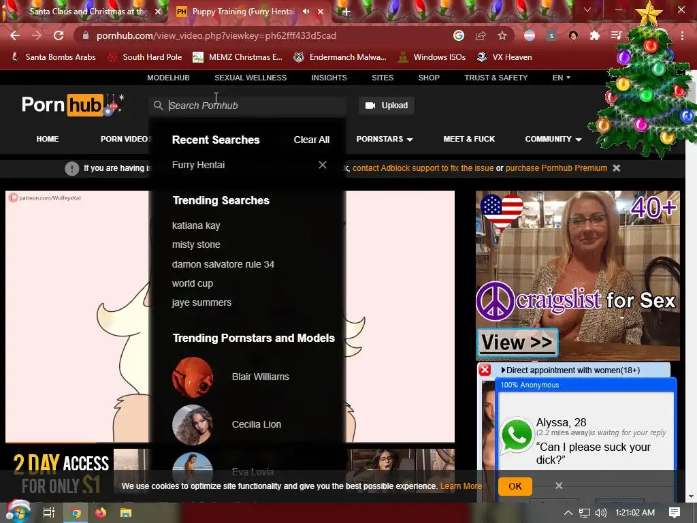Click the URL in the address bar
This screenshot has width=697, height=523.
tap(216, 35)
